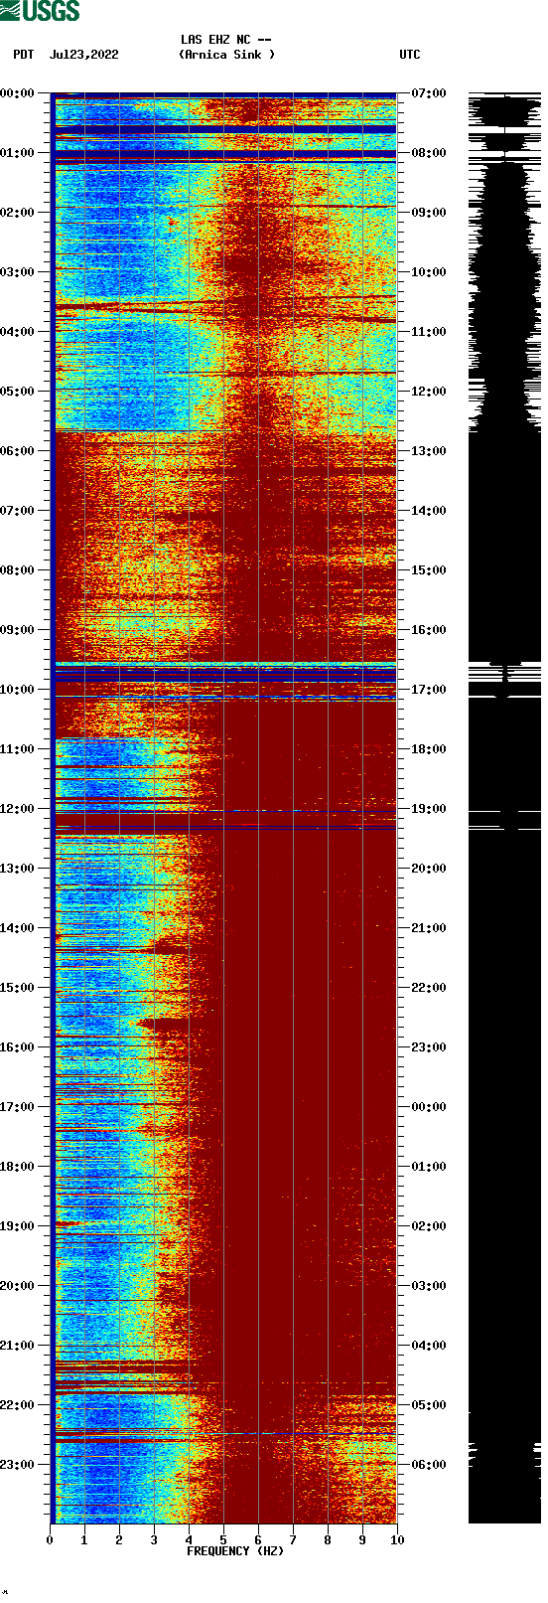
Task: Click the USGS logo
Action: pyautogui.click(x=41, y=11)
